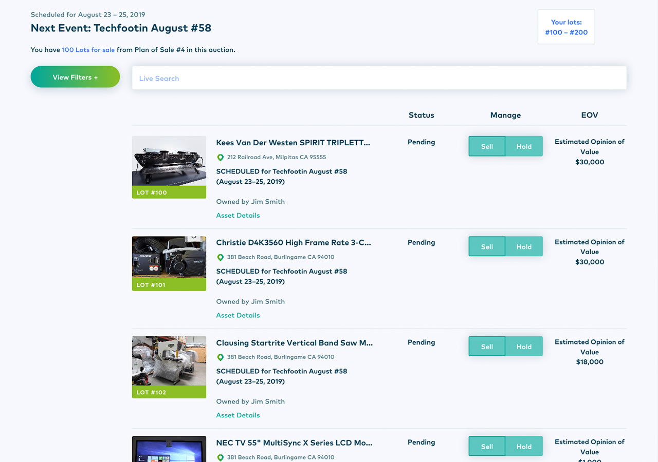Click Pending status in Kees Van Der Westen row
The height and width of the screenshot is (462, 658).
(x=422, y=142)
